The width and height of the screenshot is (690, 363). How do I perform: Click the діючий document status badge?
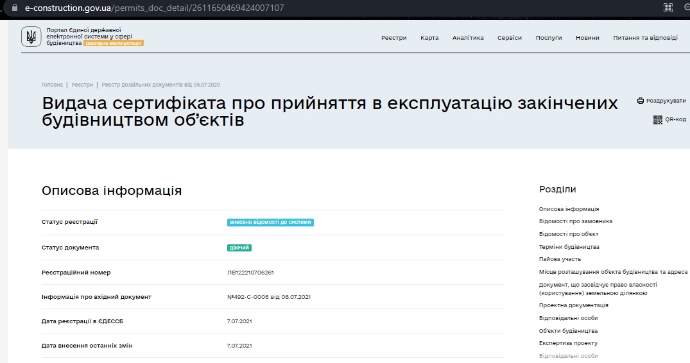(x=239, y=248)
